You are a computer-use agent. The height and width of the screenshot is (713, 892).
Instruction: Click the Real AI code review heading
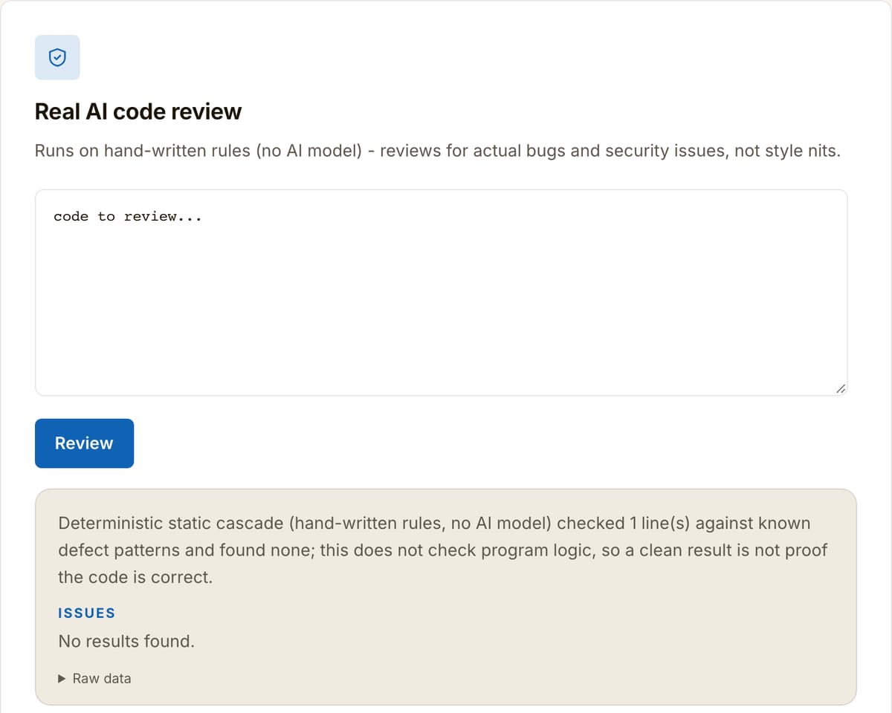click(138, 111)
